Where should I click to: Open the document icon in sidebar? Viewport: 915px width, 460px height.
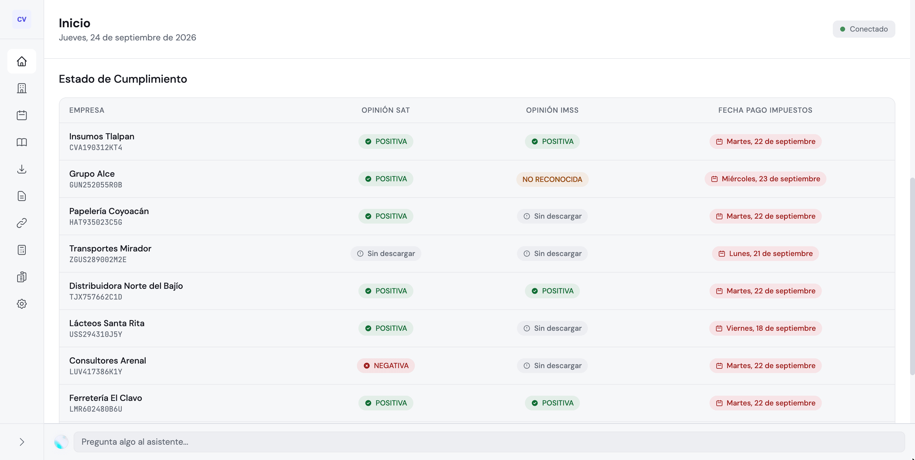pyautogui.click(x=22, y=196)
